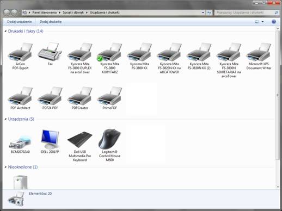This screenshot has height=211, width=282.
Task: Open the help question mark icon
Action: tap(274, 22)
